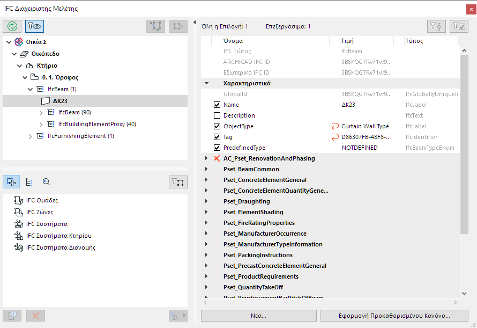Collapse the Χαρακτηριστικά attributes section
477x328 pixels.
206,83
